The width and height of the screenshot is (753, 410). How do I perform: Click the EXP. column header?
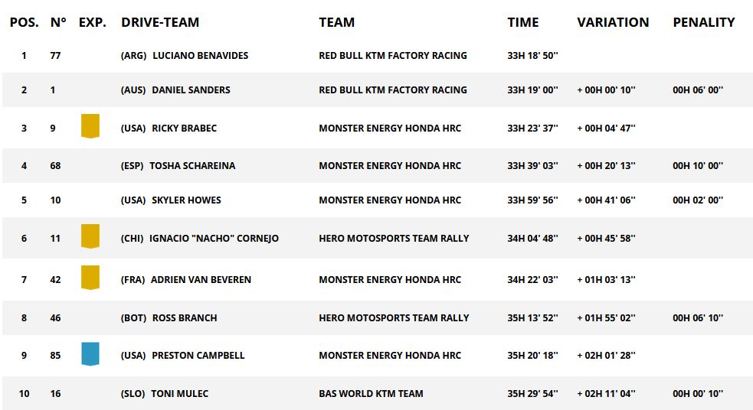click(93, 22)
